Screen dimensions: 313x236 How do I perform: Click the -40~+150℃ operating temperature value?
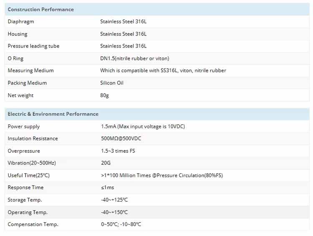[114, 212]
